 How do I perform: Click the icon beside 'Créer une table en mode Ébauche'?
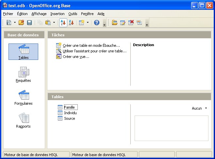point(59,45)
